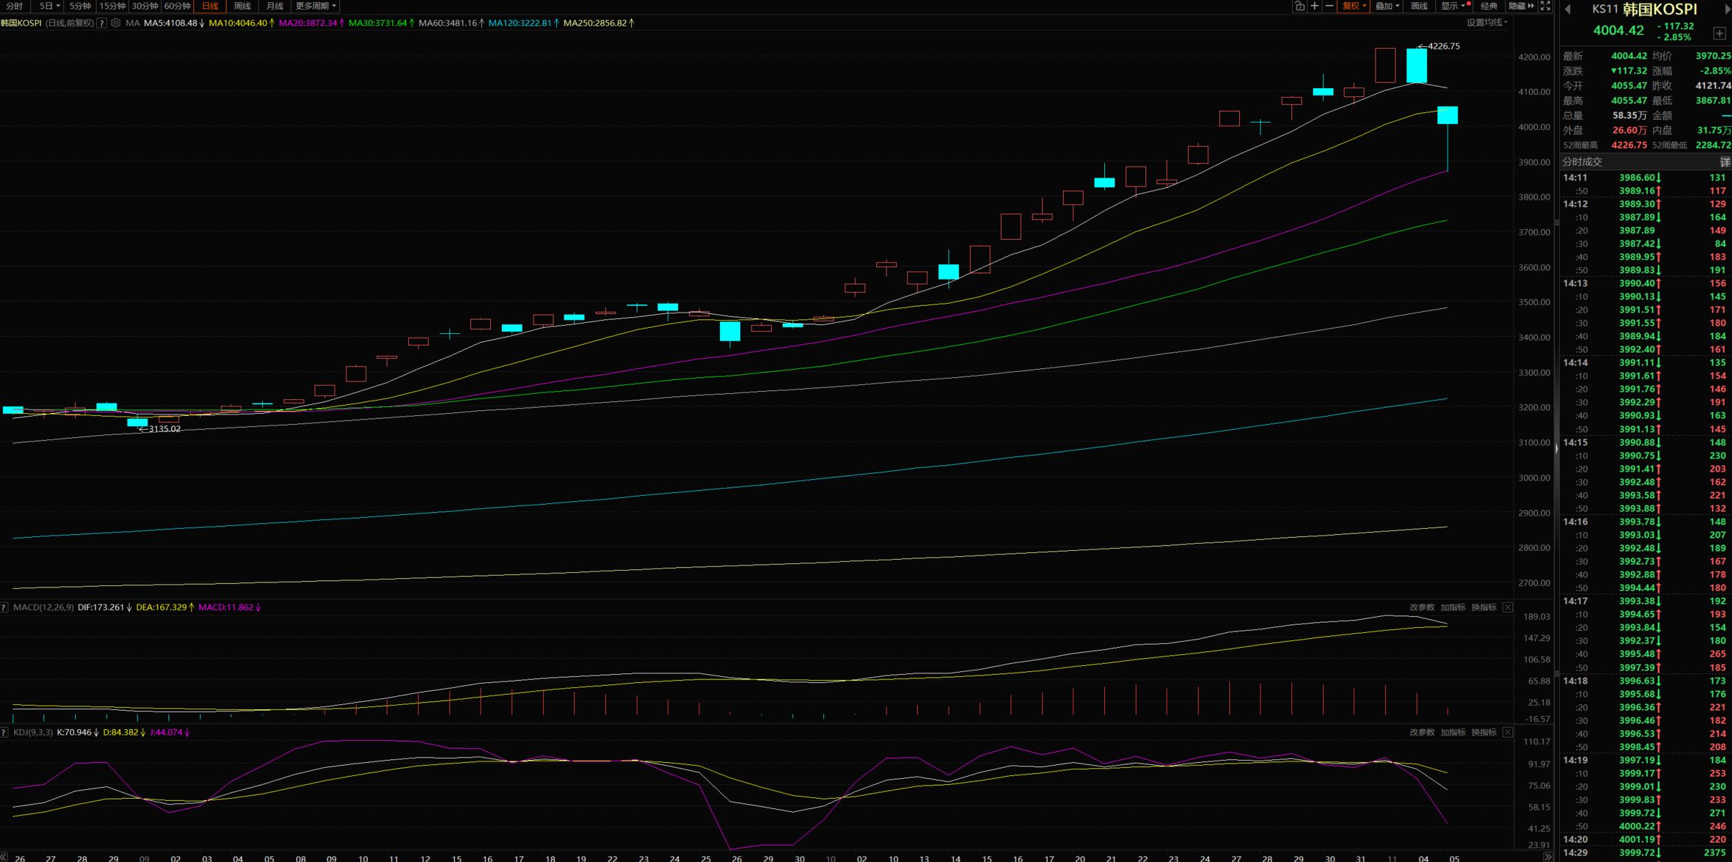
Task: Click the question mark help icon beside the chart title
Action: [x=102, y=23]
